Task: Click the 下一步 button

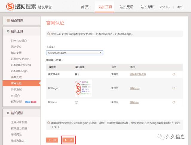Action: pyautogui.click(x=68, y=140)
